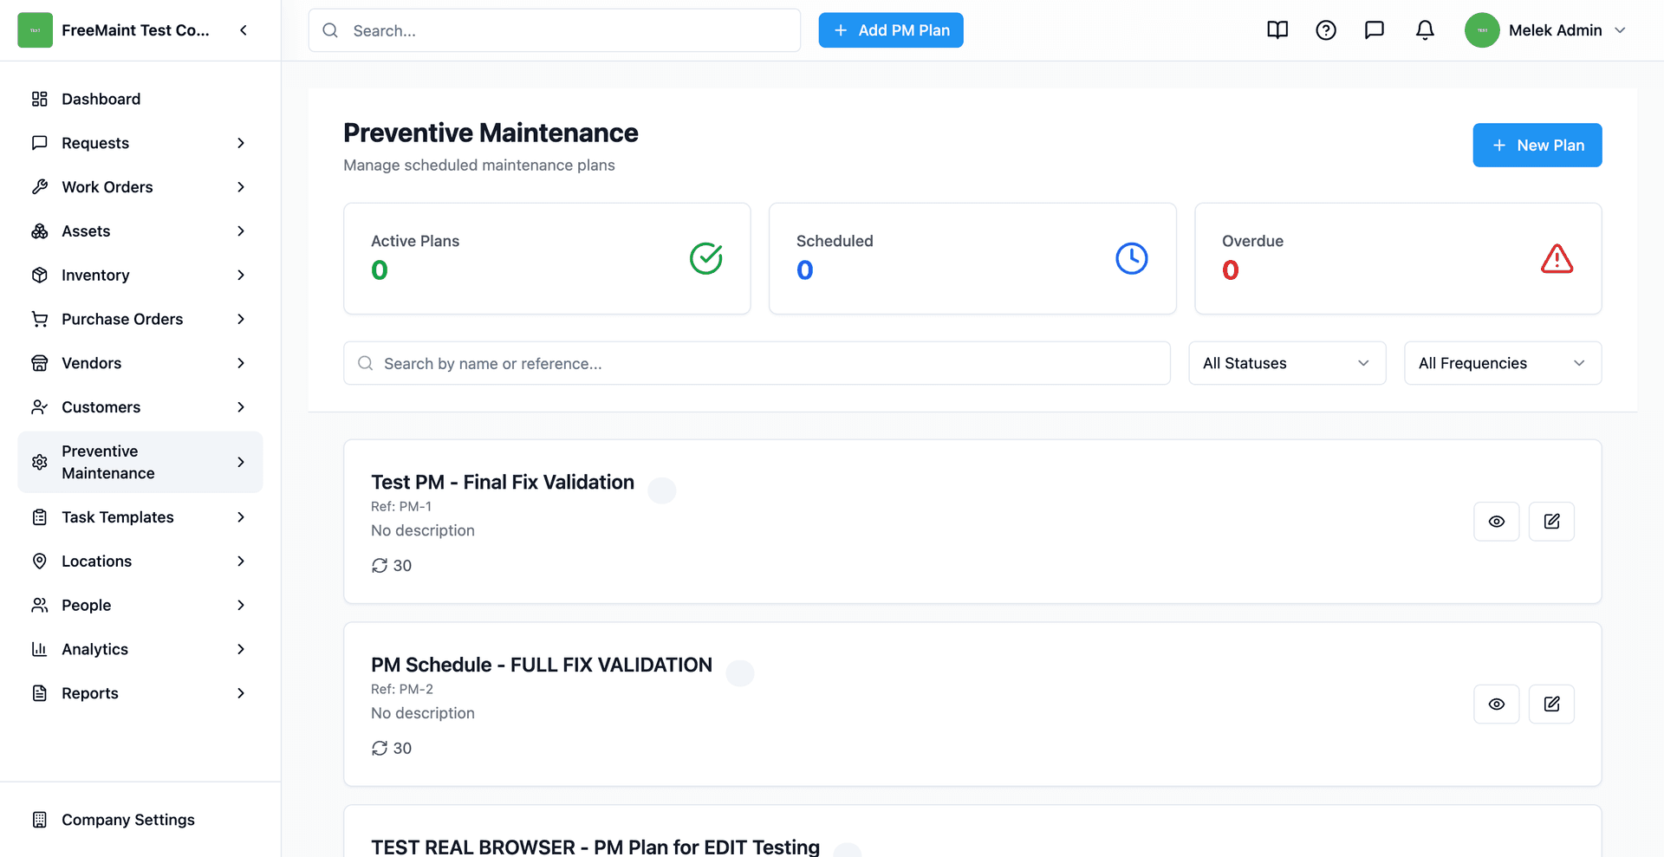The image size is (1664, 857).
Task: Click the Ref: PM-2 text
Action: coord(402,689)
